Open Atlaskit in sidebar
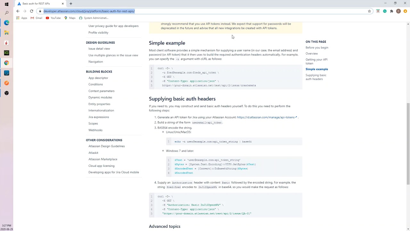This screenshot has width=410, height=231. pyautogui.click(x=93, y=153)
